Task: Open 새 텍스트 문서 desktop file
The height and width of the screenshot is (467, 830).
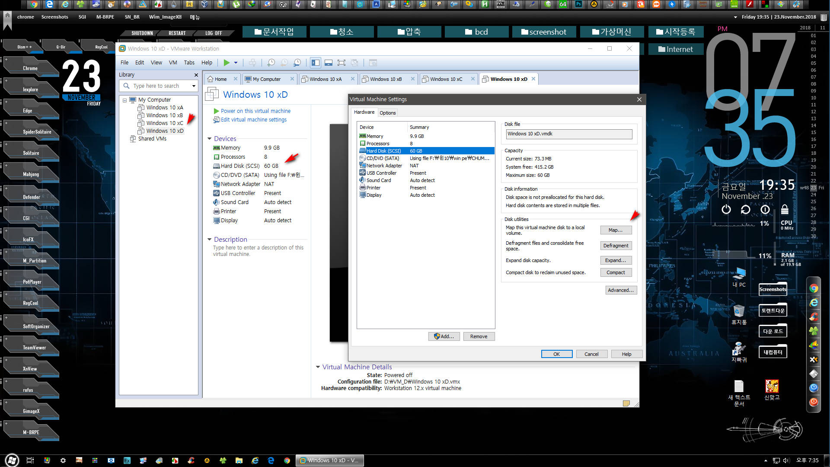Action: click(739, 393)
